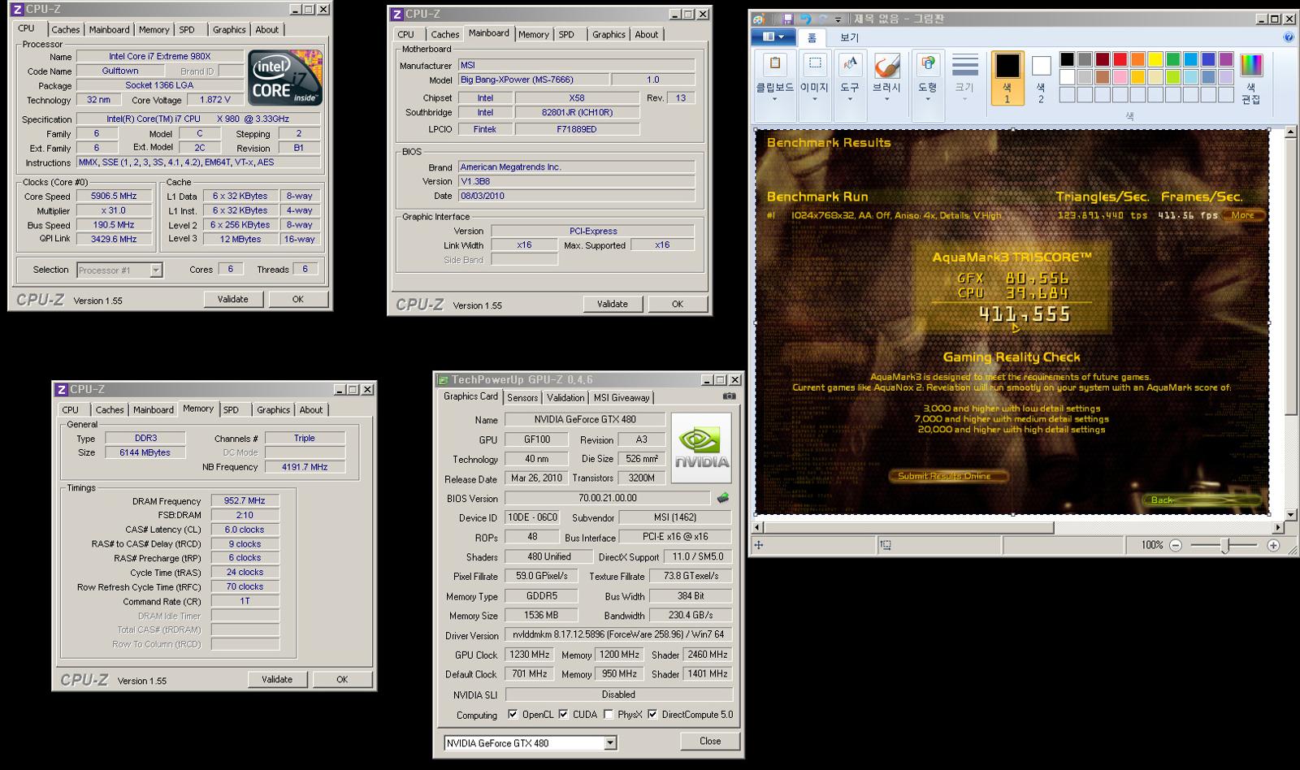Select the green color swatch in Paint's palette

point(1172,59)
